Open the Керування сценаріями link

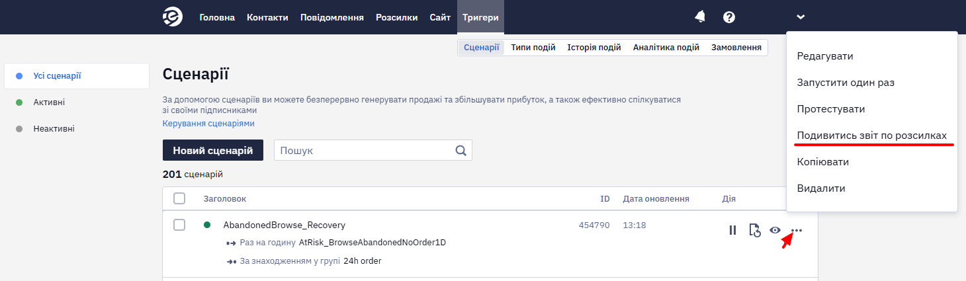[x=208, y=124]
